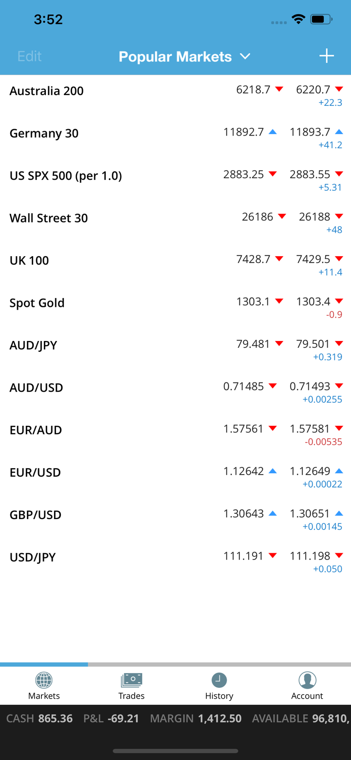This screenshot has height=760, width=351.
Task: Expand the Popular Markets dropdown chevron
Action: pos(245,57)
